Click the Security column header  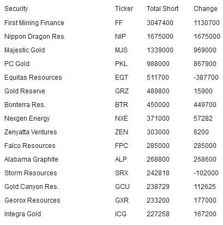pyautogui.click(x=16, y=9)
